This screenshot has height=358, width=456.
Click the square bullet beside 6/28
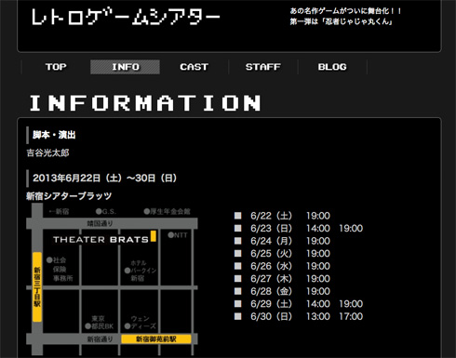[238, 291]
